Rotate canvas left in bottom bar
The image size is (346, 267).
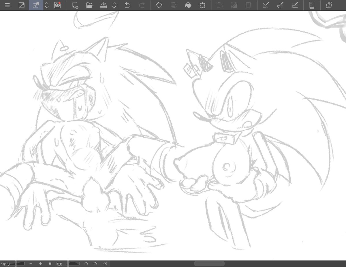(86, 264)
